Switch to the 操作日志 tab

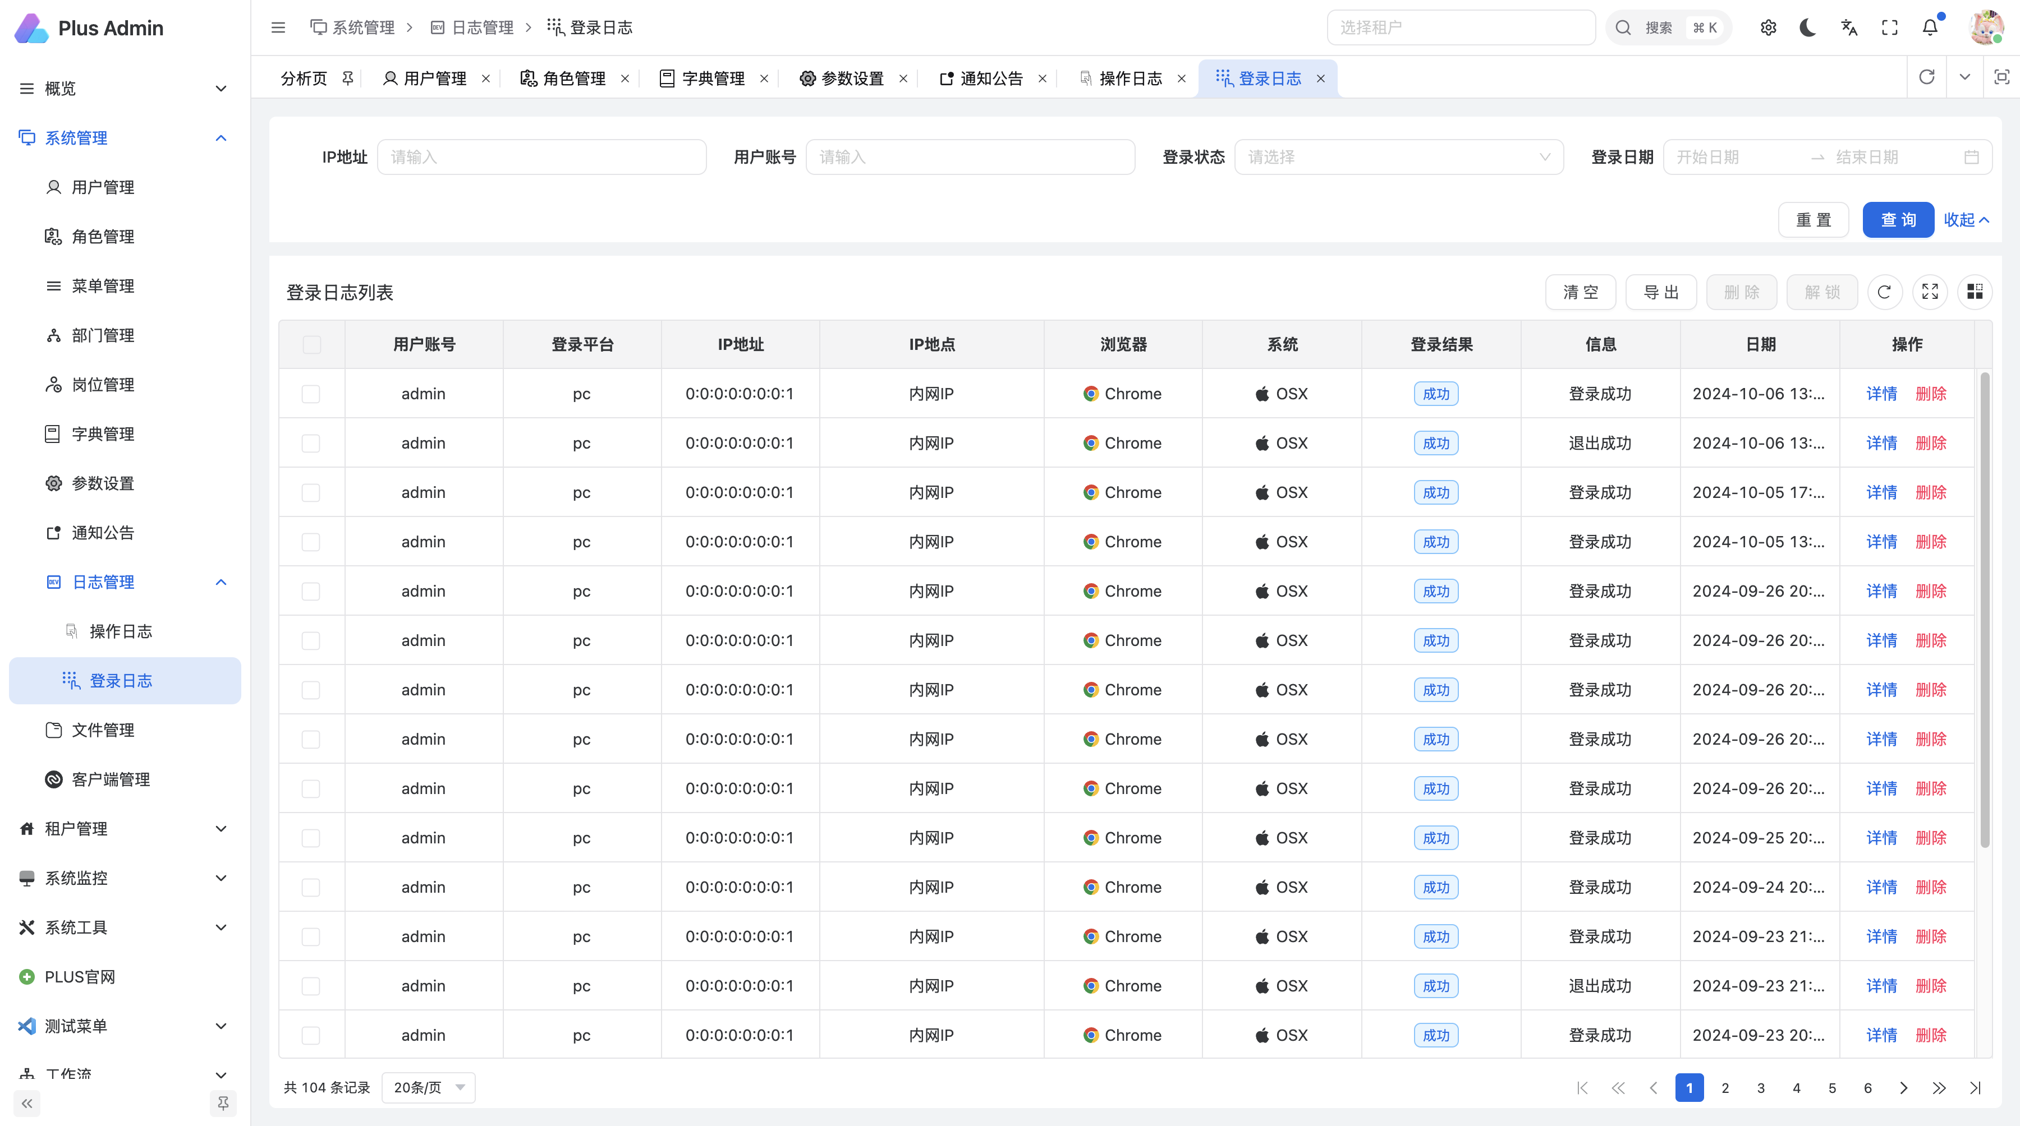1130,79
